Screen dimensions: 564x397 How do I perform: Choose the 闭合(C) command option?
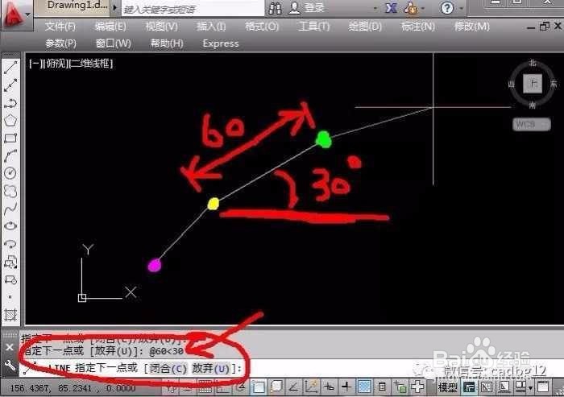coord(168,369)
